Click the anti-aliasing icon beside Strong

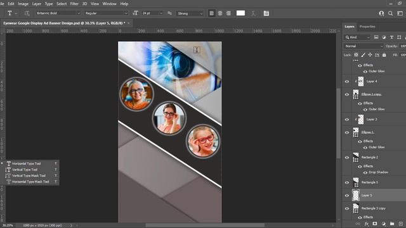point(169,13)
